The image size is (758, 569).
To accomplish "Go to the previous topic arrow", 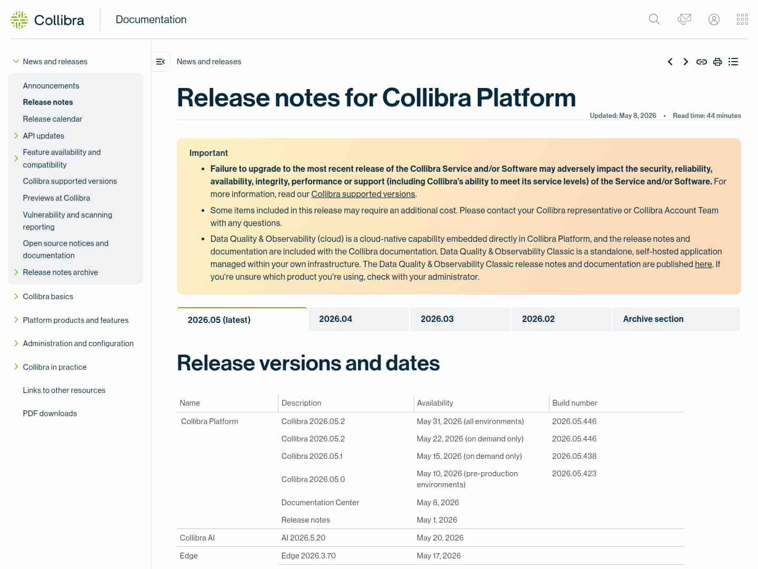I will pyautogui.click(x=670, y=62).
